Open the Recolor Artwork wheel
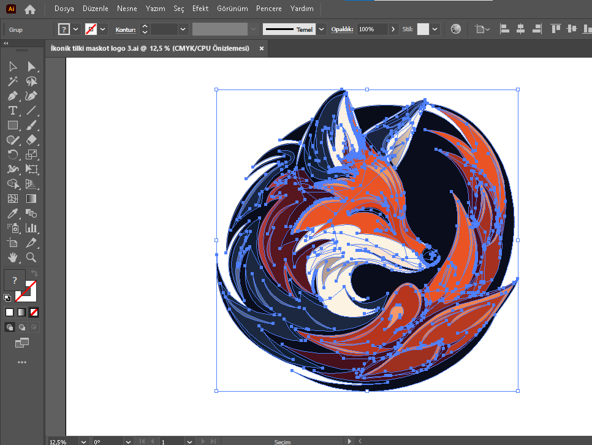This screenshot has height=445, width=592. (456, 29)
